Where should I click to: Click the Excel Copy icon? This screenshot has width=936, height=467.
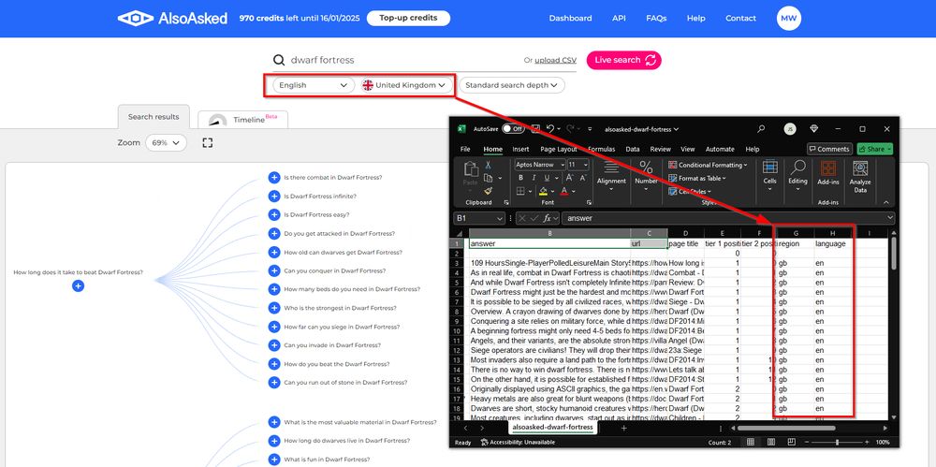coord(489,178)
